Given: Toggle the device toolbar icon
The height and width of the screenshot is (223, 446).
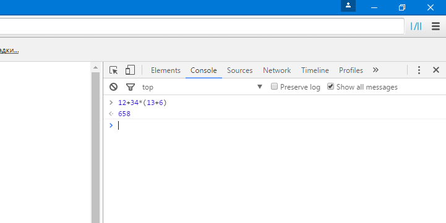Looking at the screenshot, I should point(130,70).
